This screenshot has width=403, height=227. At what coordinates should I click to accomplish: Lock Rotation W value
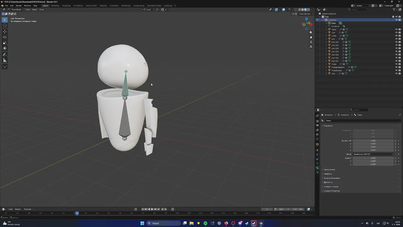[395, 141]
